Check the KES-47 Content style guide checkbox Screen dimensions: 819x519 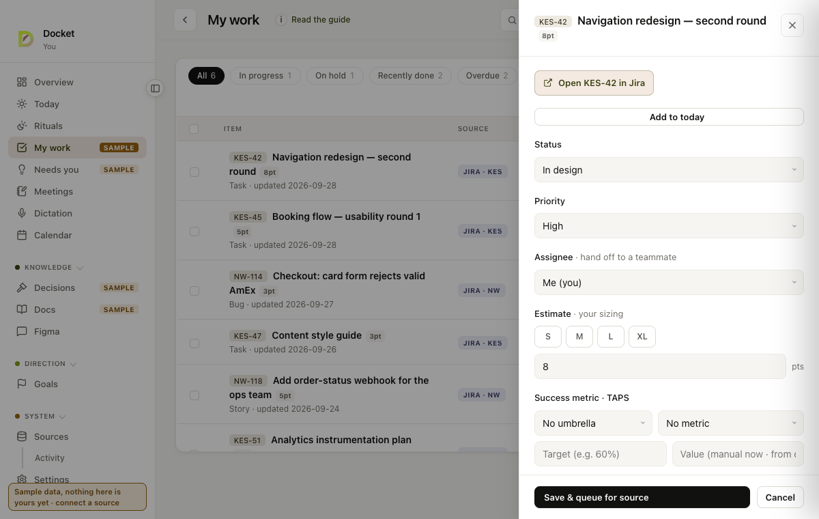click(x=195, y=343)
